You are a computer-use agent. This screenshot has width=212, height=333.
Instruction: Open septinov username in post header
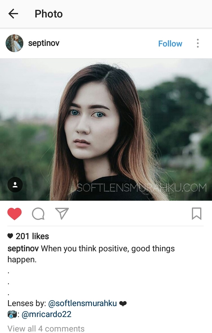(x=44, y=43)
